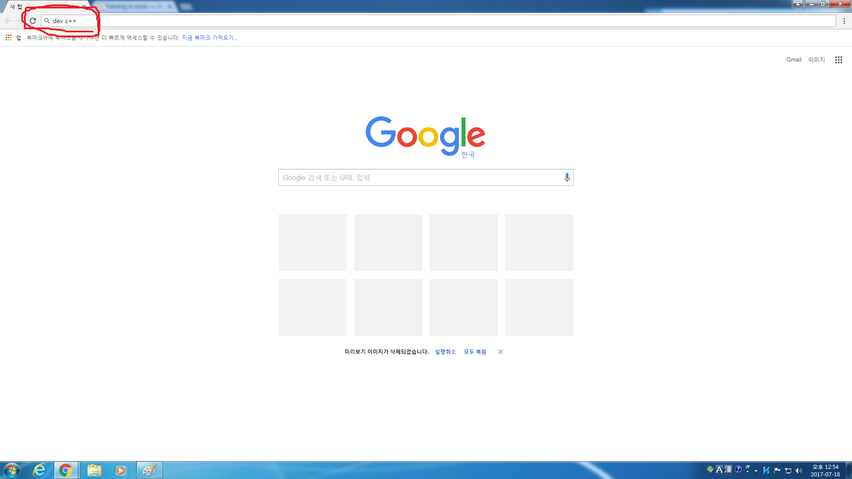Open Action Center flag icon

point(777,470)
